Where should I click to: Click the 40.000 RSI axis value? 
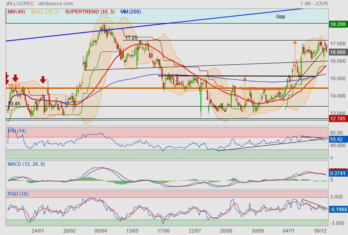point(338,145)
